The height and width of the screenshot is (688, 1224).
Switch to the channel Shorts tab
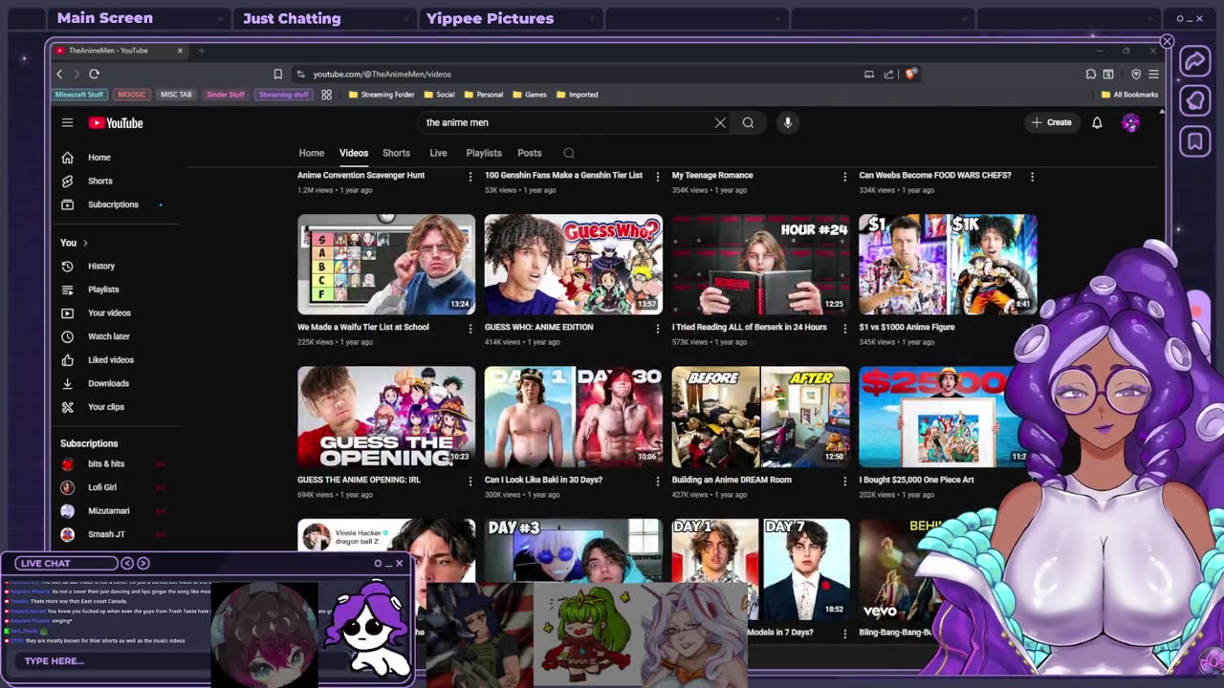[x=396, y=153]
